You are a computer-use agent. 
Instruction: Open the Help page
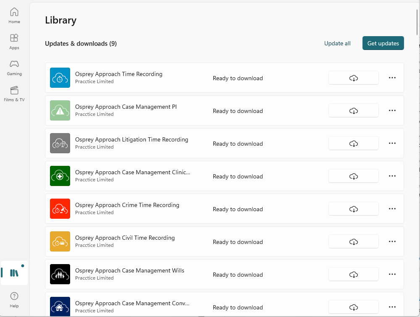click(x=14, y=300)
